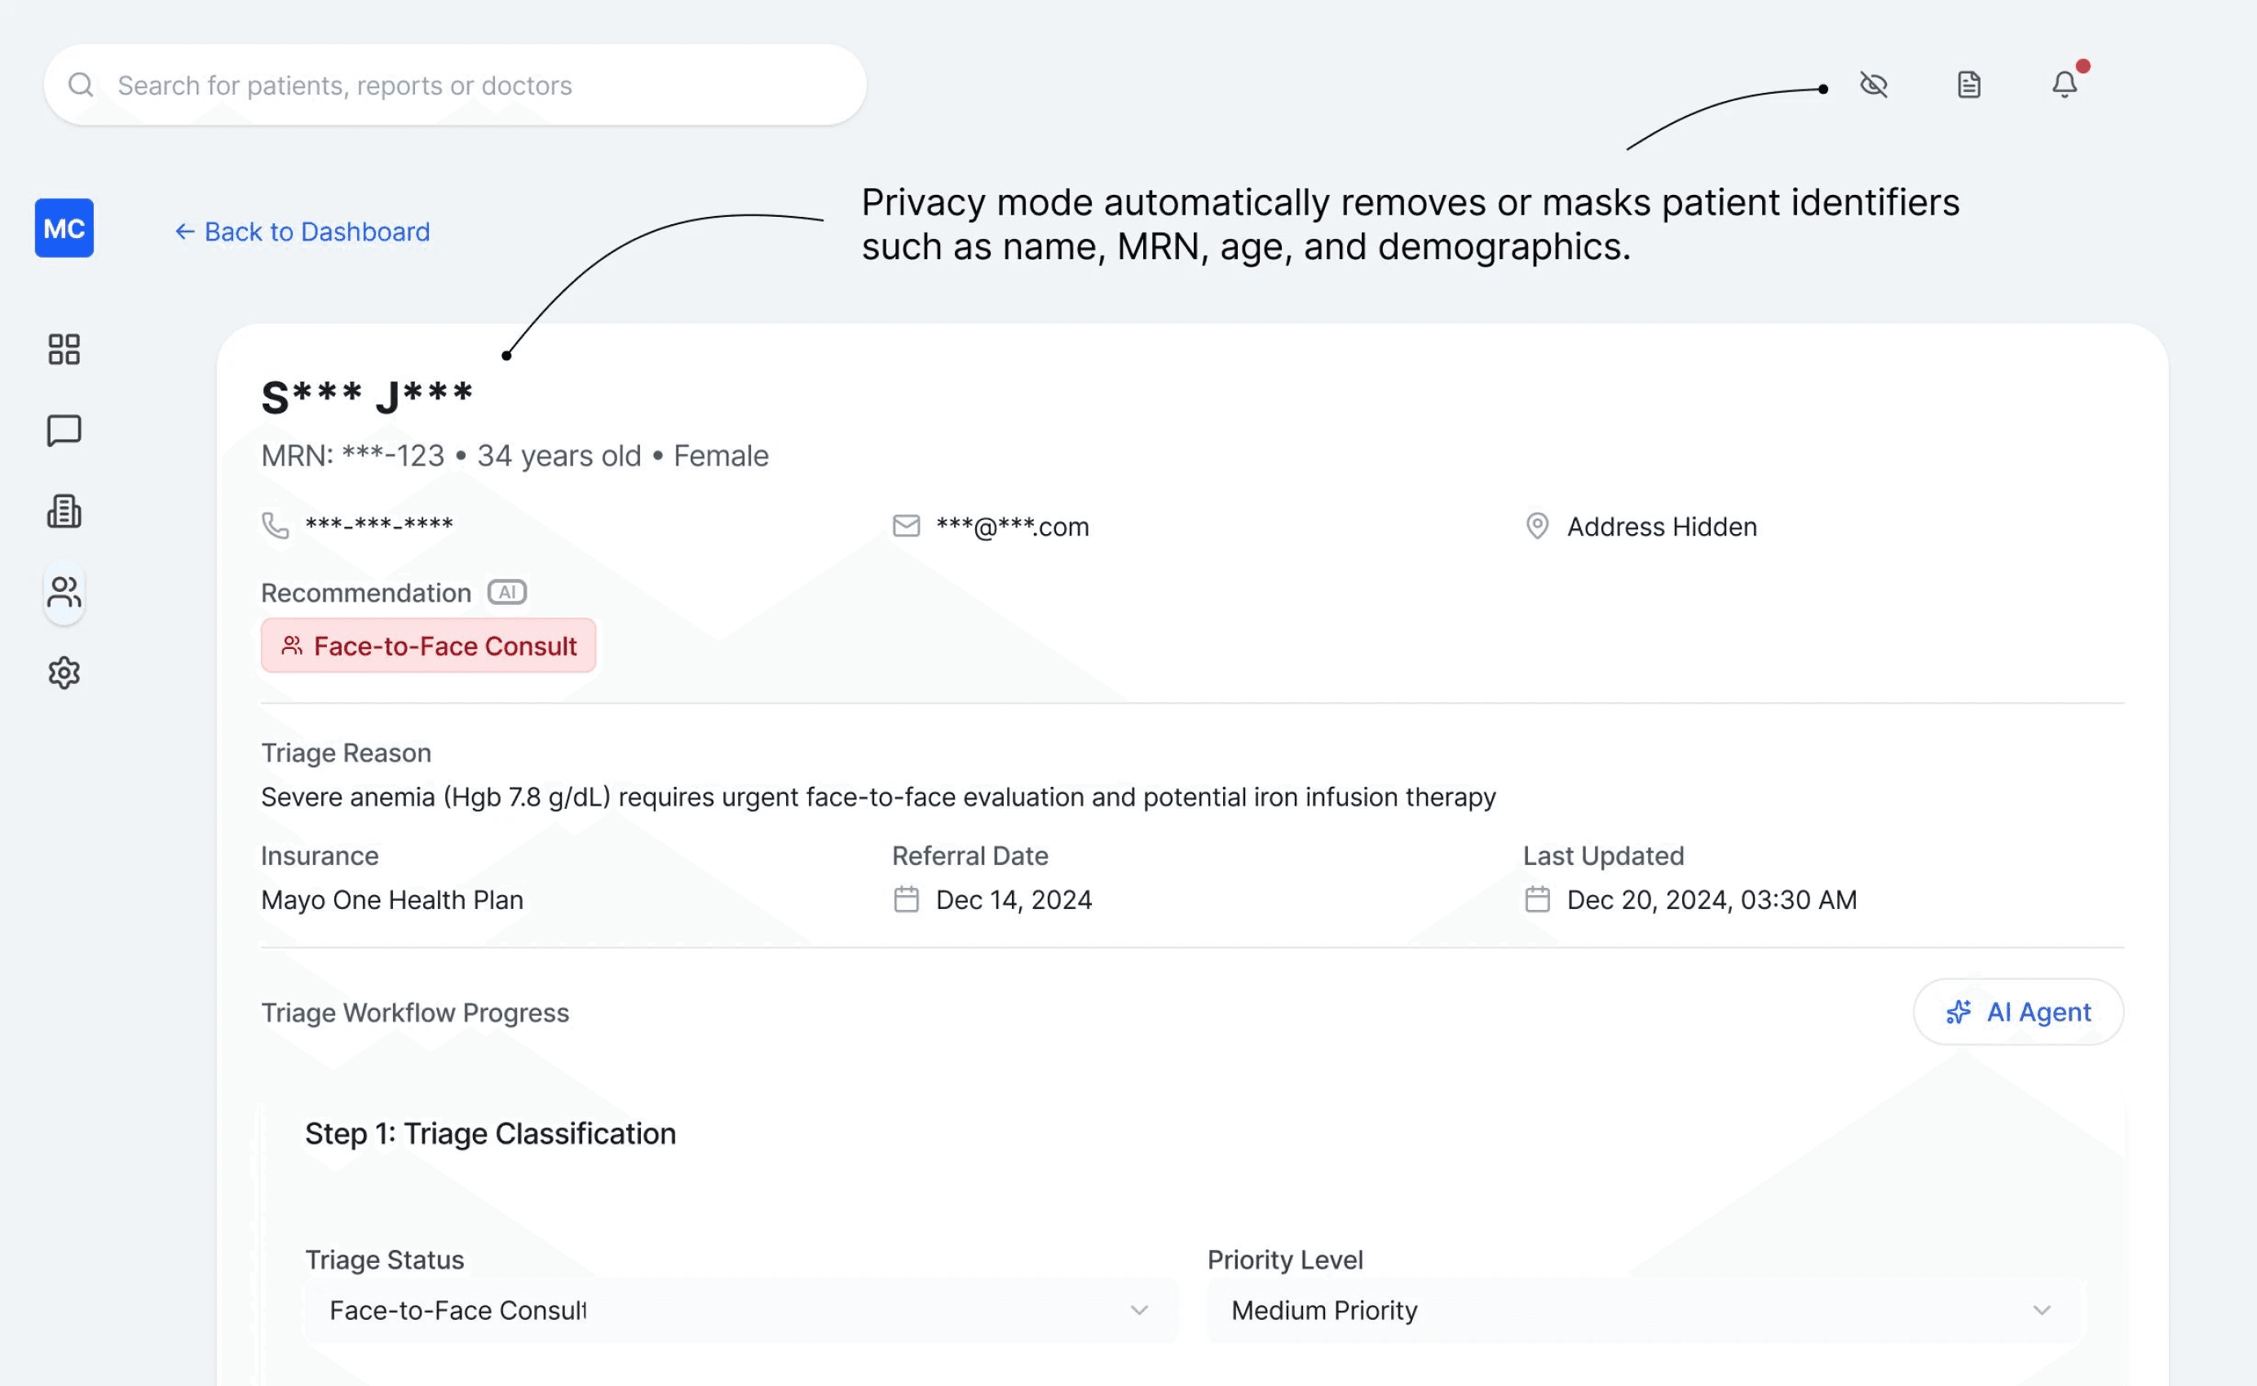The image size is (2257, 1386).
Task: Open the chat messages sidebar icon
Action: 64,430
